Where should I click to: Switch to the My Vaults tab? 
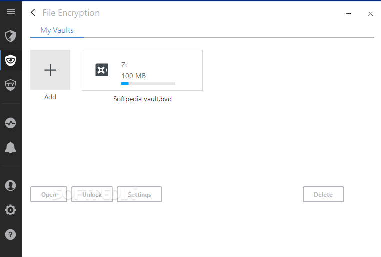point(57,30)
